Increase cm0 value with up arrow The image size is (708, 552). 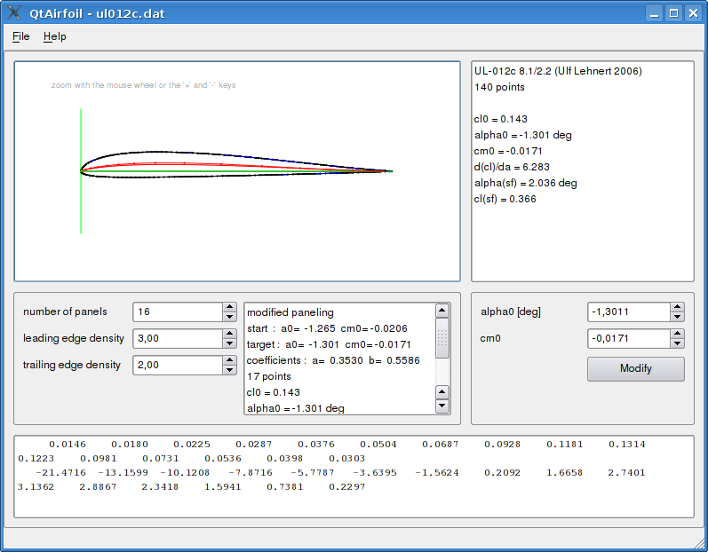[677, 334]
